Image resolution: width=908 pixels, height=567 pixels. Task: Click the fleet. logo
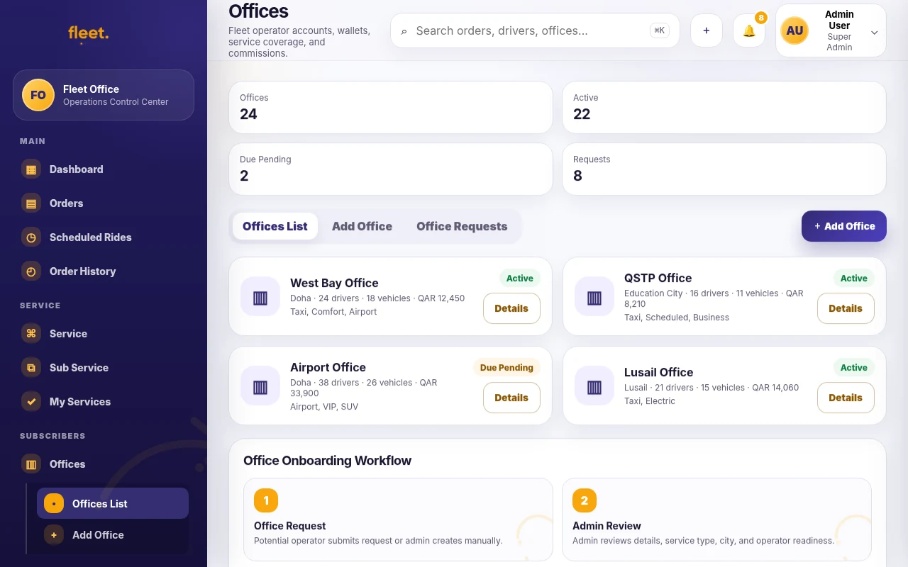coord(89,33)
